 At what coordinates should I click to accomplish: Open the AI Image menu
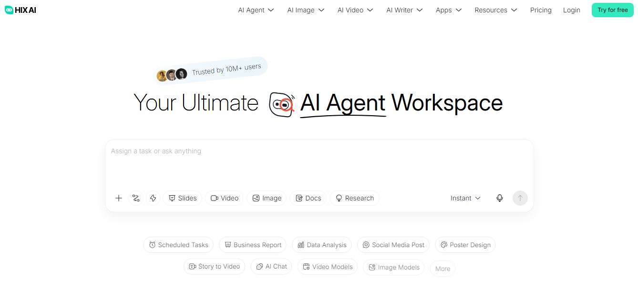point(306,10)
